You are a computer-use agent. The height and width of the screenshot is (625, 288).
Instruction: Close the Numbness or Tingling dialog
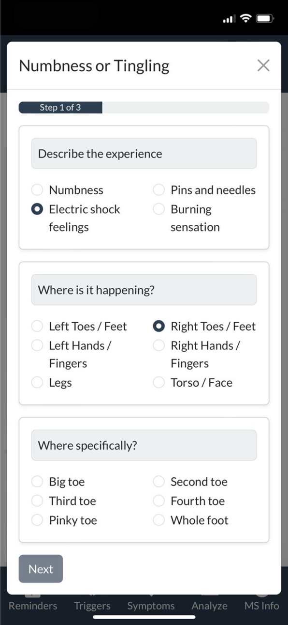[x=263, y=65]
